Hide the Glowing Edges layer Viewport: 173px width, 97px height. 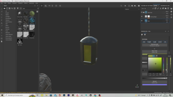tap(142, 16)
